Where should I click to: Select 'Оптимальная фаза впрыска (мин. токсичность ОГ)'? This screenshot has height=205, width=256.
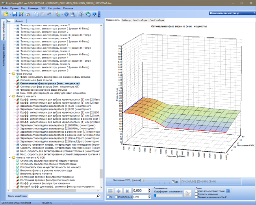(x=50, y=86)
